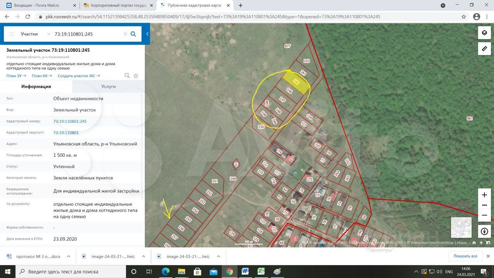Image resolution: width=494 pixels, height=278 pixels.
Task: Click the cadastral number search field
Action: tap(88, 34)
